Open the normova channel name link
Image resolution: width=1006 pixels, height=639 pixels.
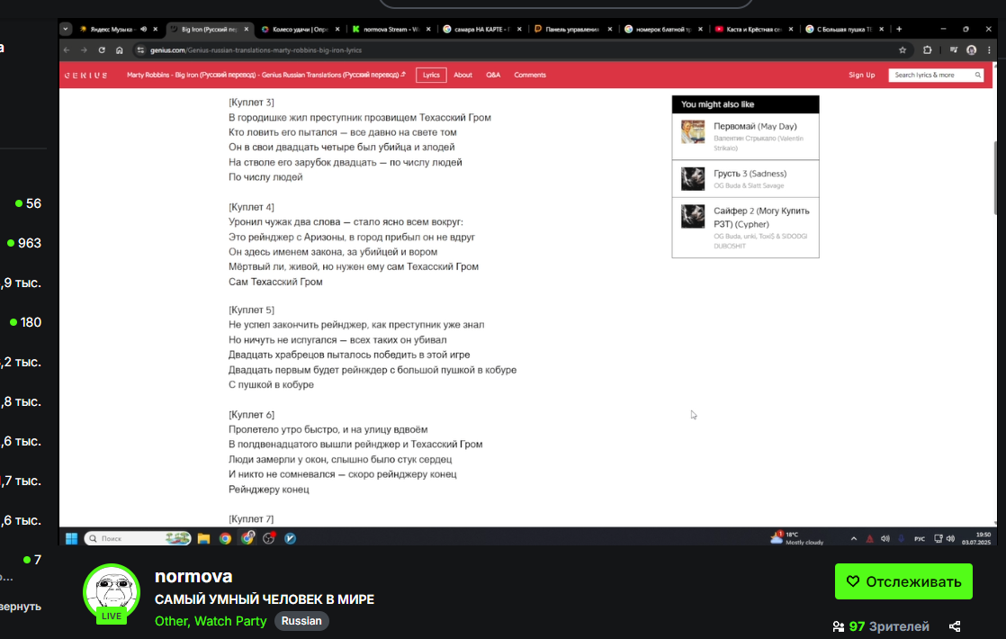coord(193,576)
